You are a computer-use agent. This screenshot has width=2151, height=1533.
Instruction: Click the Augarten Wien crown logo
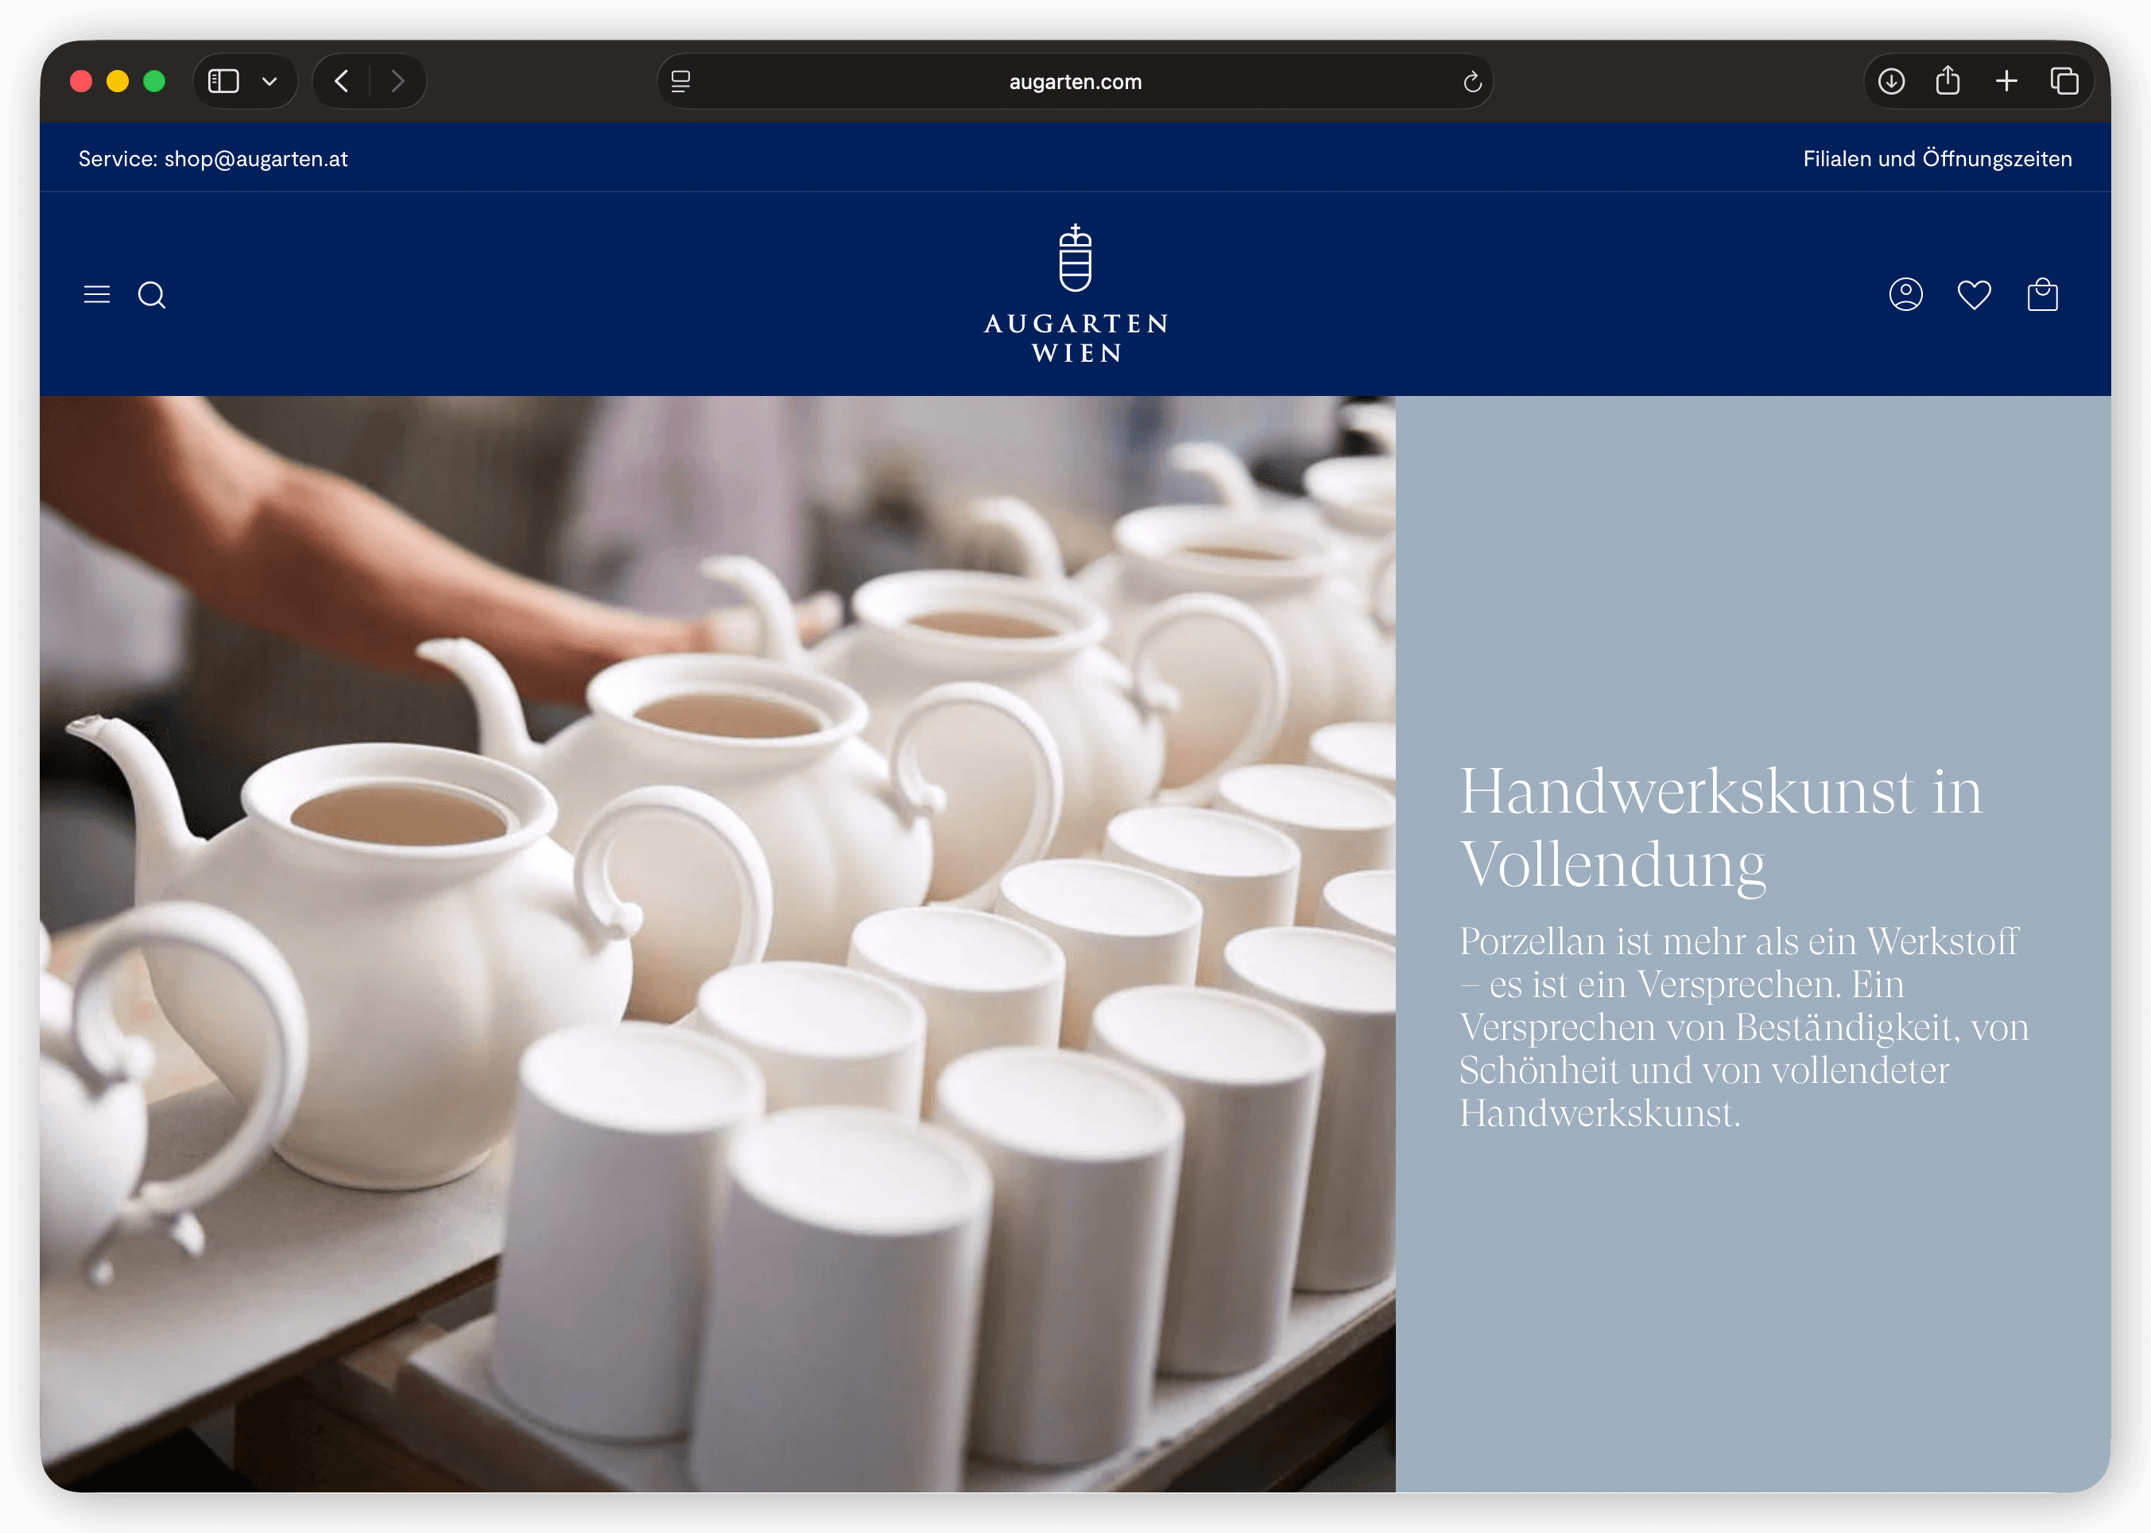coord(1075,293)
